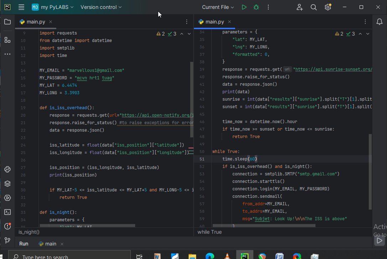Open the api.open-notify.org URL link
This screenshot has height=259, width=387.
[x=158, y=115]
